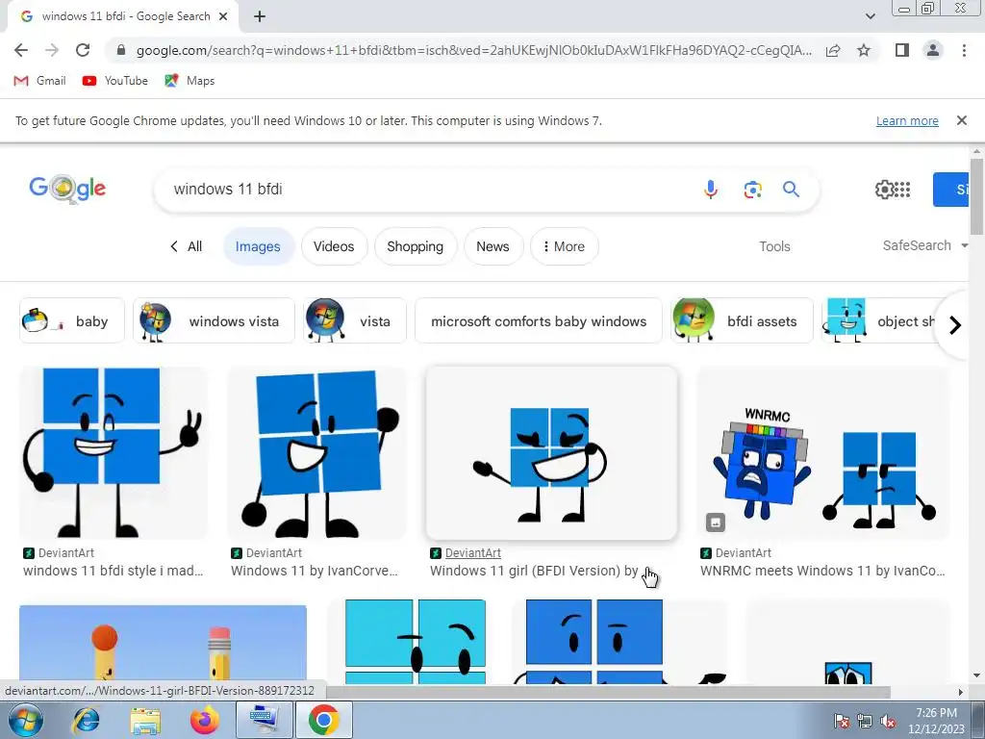Screen dimensions: 985x739
Task: Select the windows vista suggestion chip
Action: tap(214, 321)
